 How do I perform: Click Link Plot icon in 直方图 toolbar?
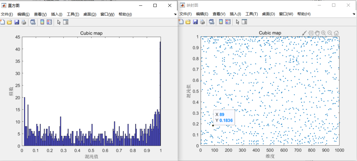click(33, 22)
